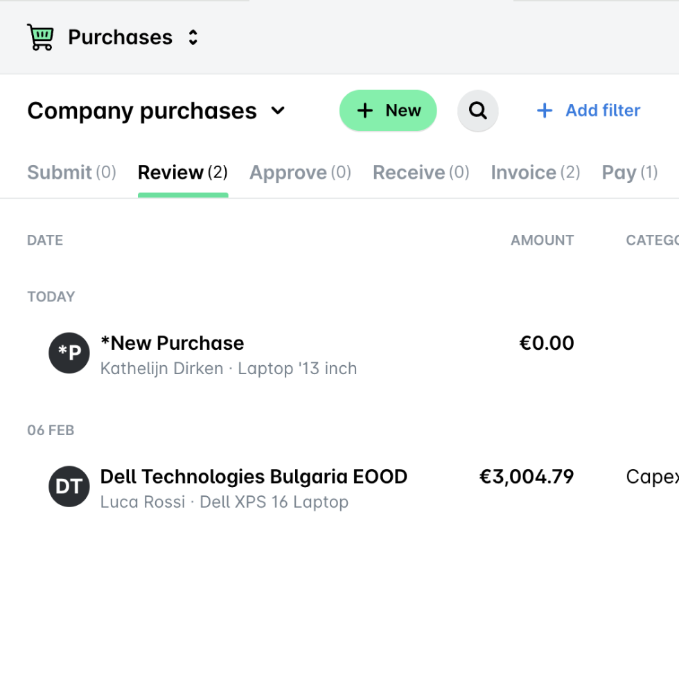This screenshot has width=679, height=679.
Task: Click the Kathelijn Dirken Laptop '13 inch subtitle
Action: click(229, 369)
